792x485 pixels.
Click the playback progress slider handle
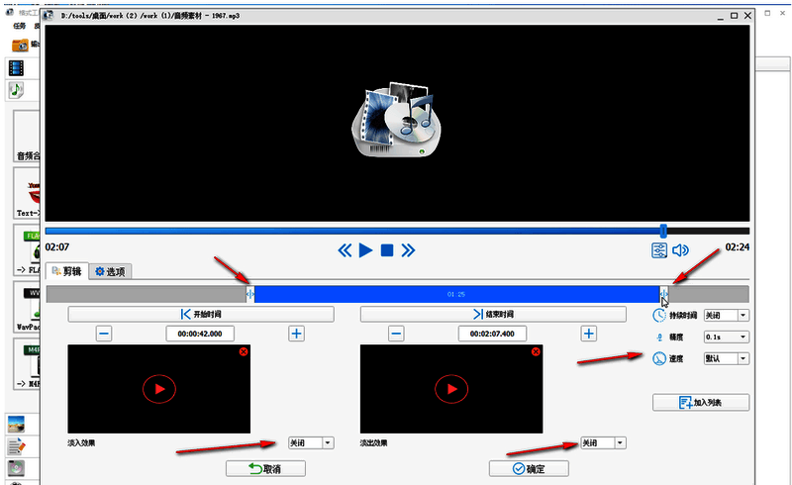[662, 231]
